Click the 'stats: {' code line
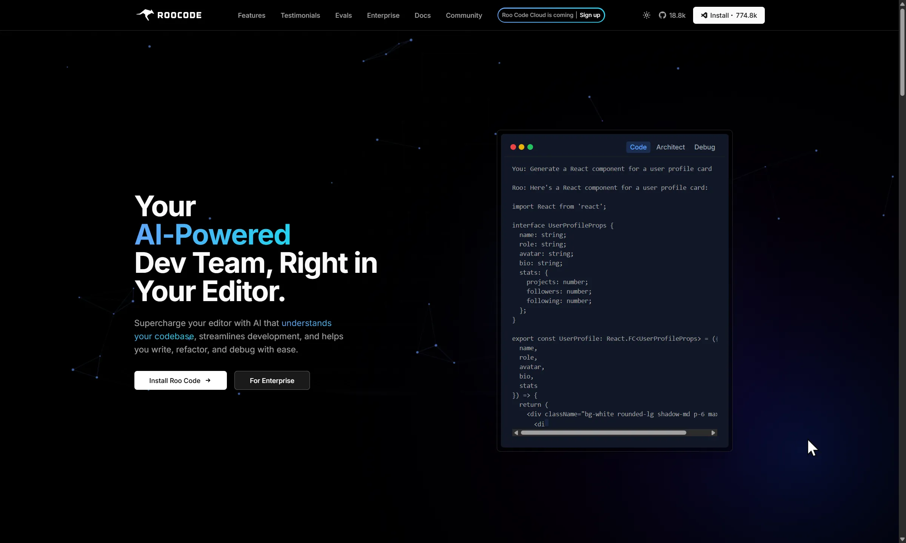 [534, 273]
